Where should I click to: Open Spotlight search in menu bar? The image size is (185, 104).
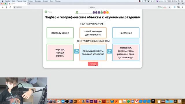coord(179,1)
